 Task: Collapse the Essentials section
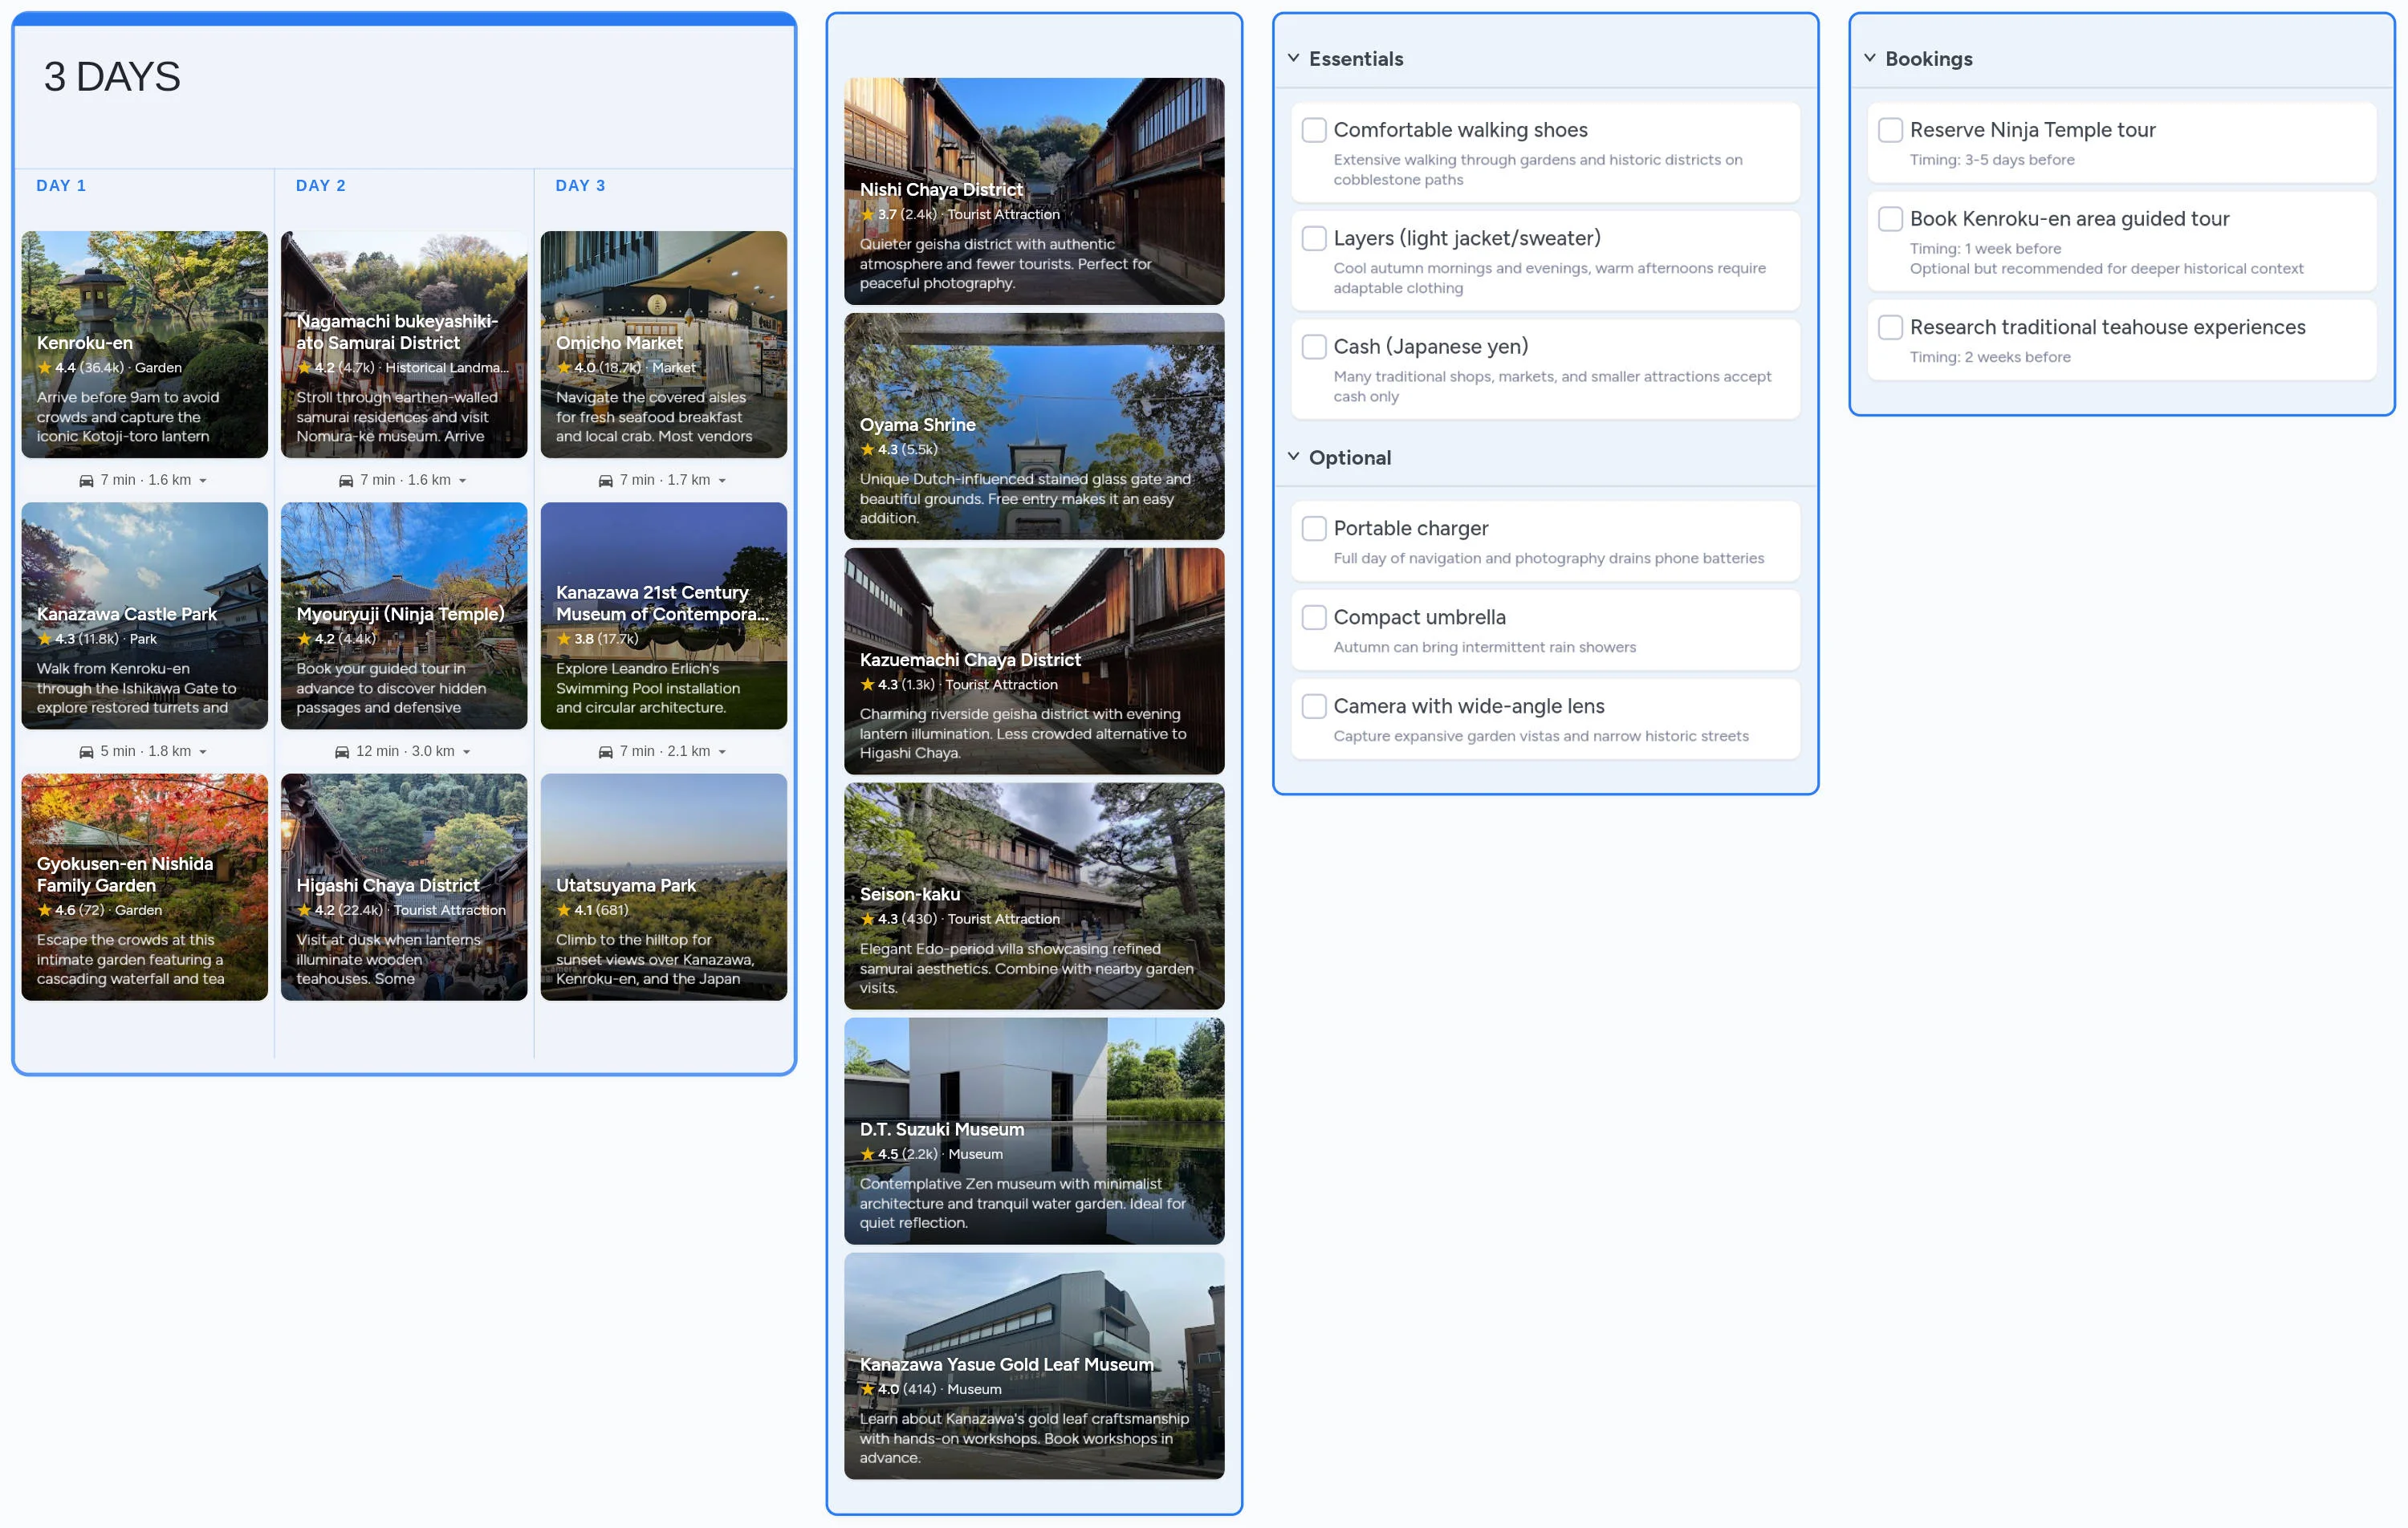tap(1293, 58)
